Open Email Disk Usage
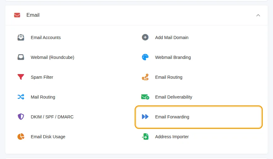 coord(48,137)
